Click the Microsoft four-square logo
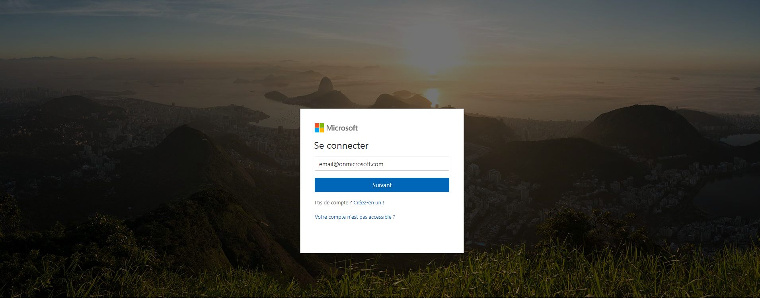 pos(319,128)
